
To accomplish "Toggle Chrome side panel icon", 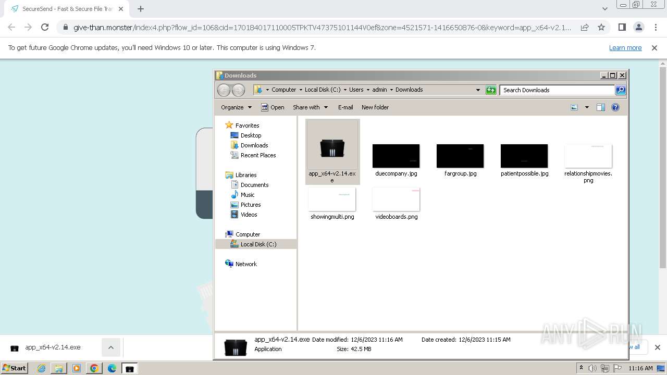I will [x=622, y=27].
